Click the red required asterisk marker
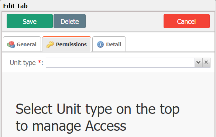Viewport: 216px width, 137px height. [x=40, y=62]
